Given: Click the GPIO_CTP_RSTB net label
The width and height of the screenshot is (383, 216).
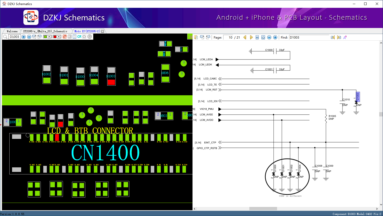Looking at the screenshot, I should tap(207, 148).
